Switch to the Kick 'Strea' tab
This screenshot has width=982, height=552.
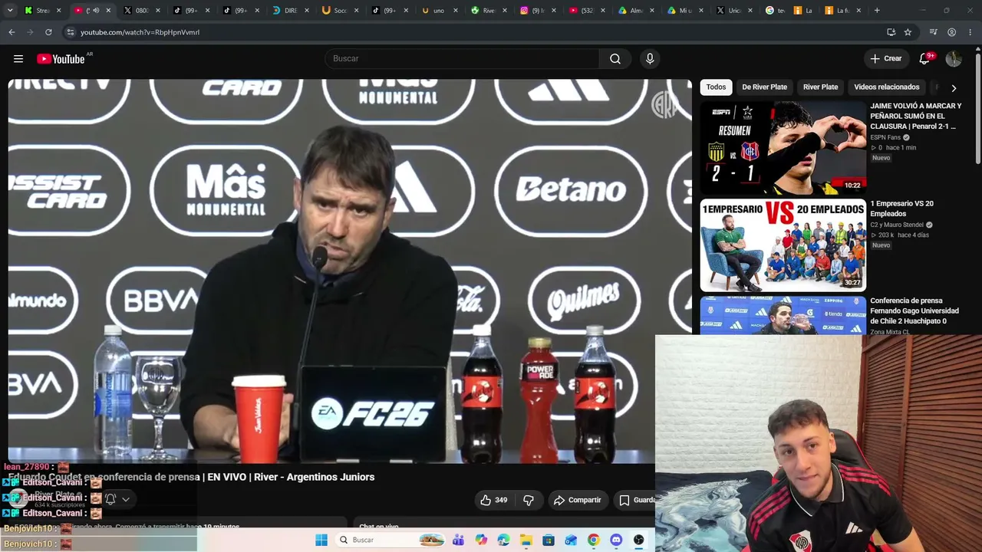pos(41,11)
